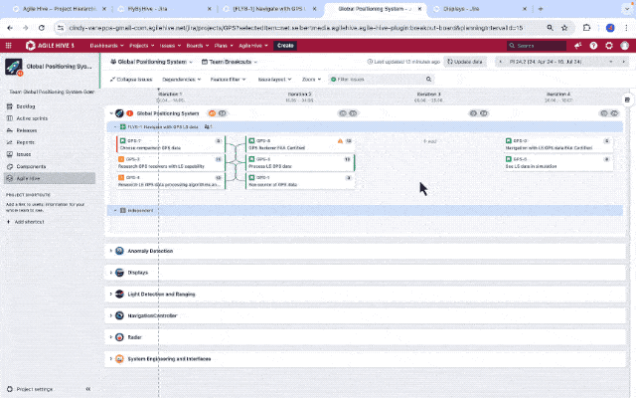Screen dimensions: 636x398
Task: Click the next planning interval arrow
Action: (623, 62)
